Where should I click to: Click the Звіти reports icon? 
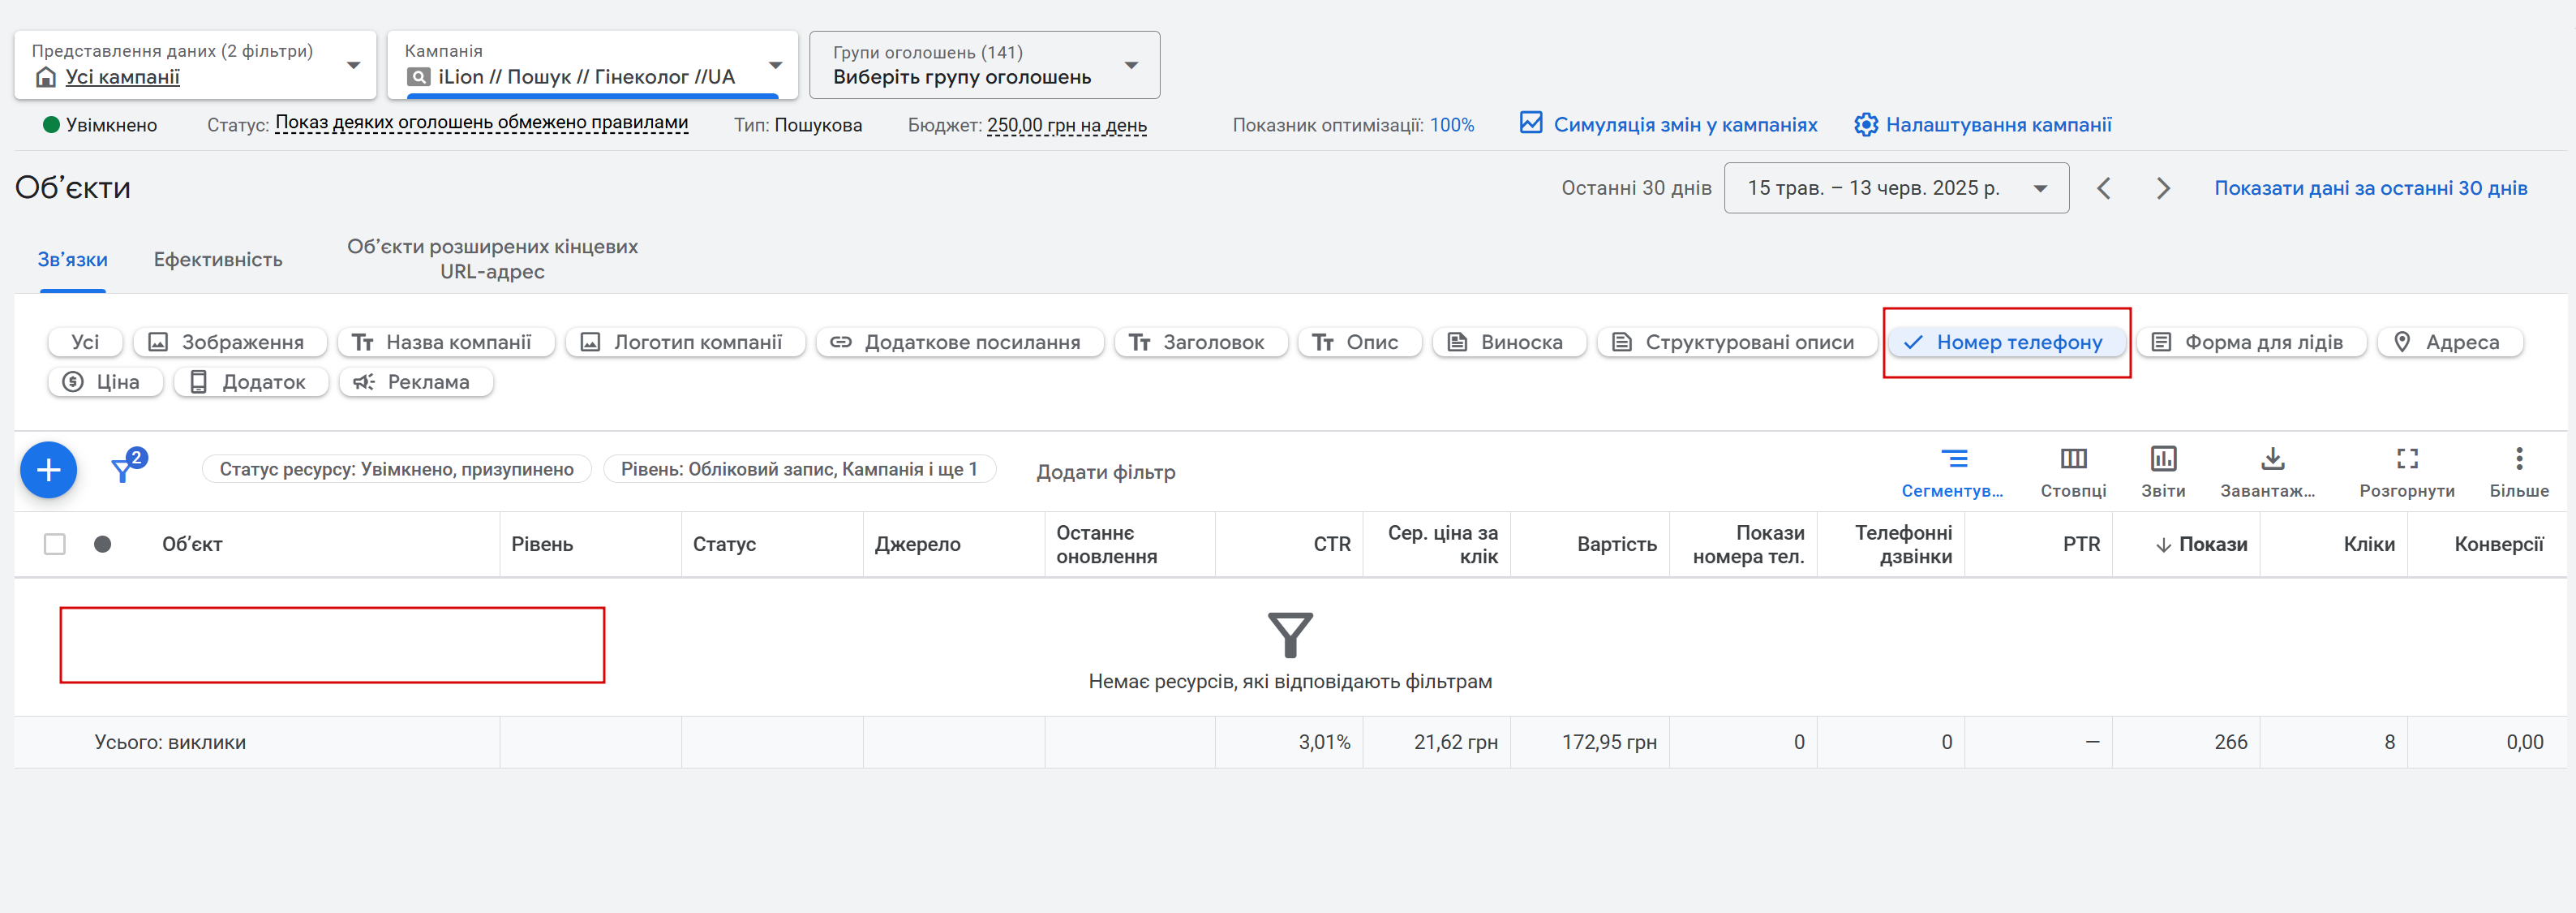2163,459
